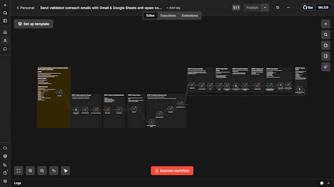
Task: Open the three-dots more actions menu
Action: pyautogui.click(x=288, y=8)
